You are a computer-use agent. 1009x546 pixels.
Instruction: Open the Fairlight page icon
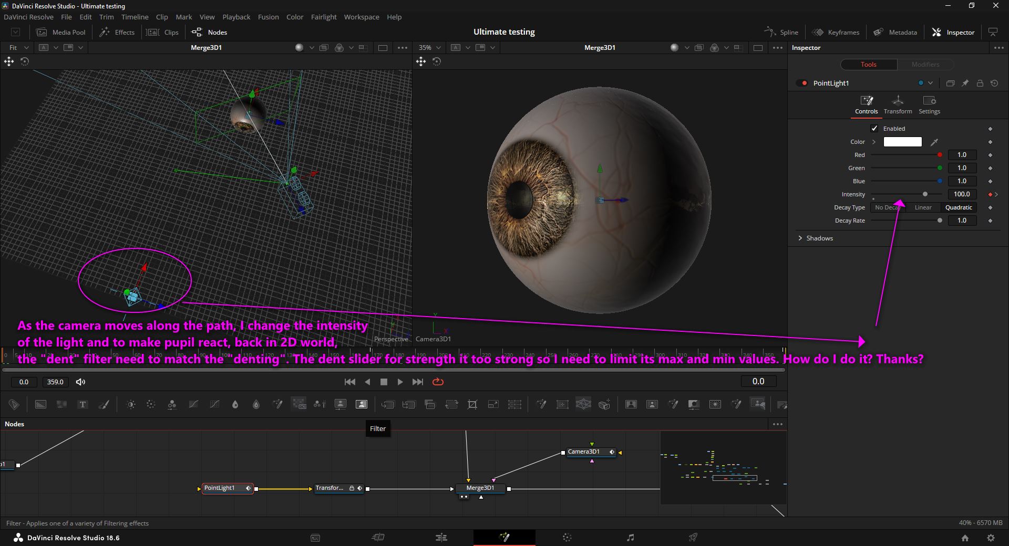[630, 537]
